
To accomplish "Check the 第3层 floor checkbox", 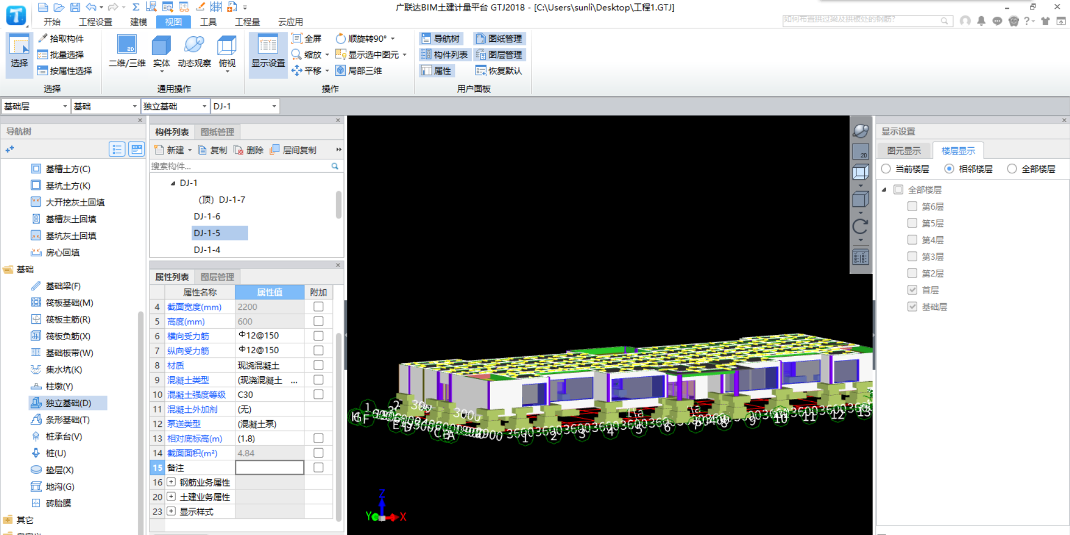I will point(912,256).
